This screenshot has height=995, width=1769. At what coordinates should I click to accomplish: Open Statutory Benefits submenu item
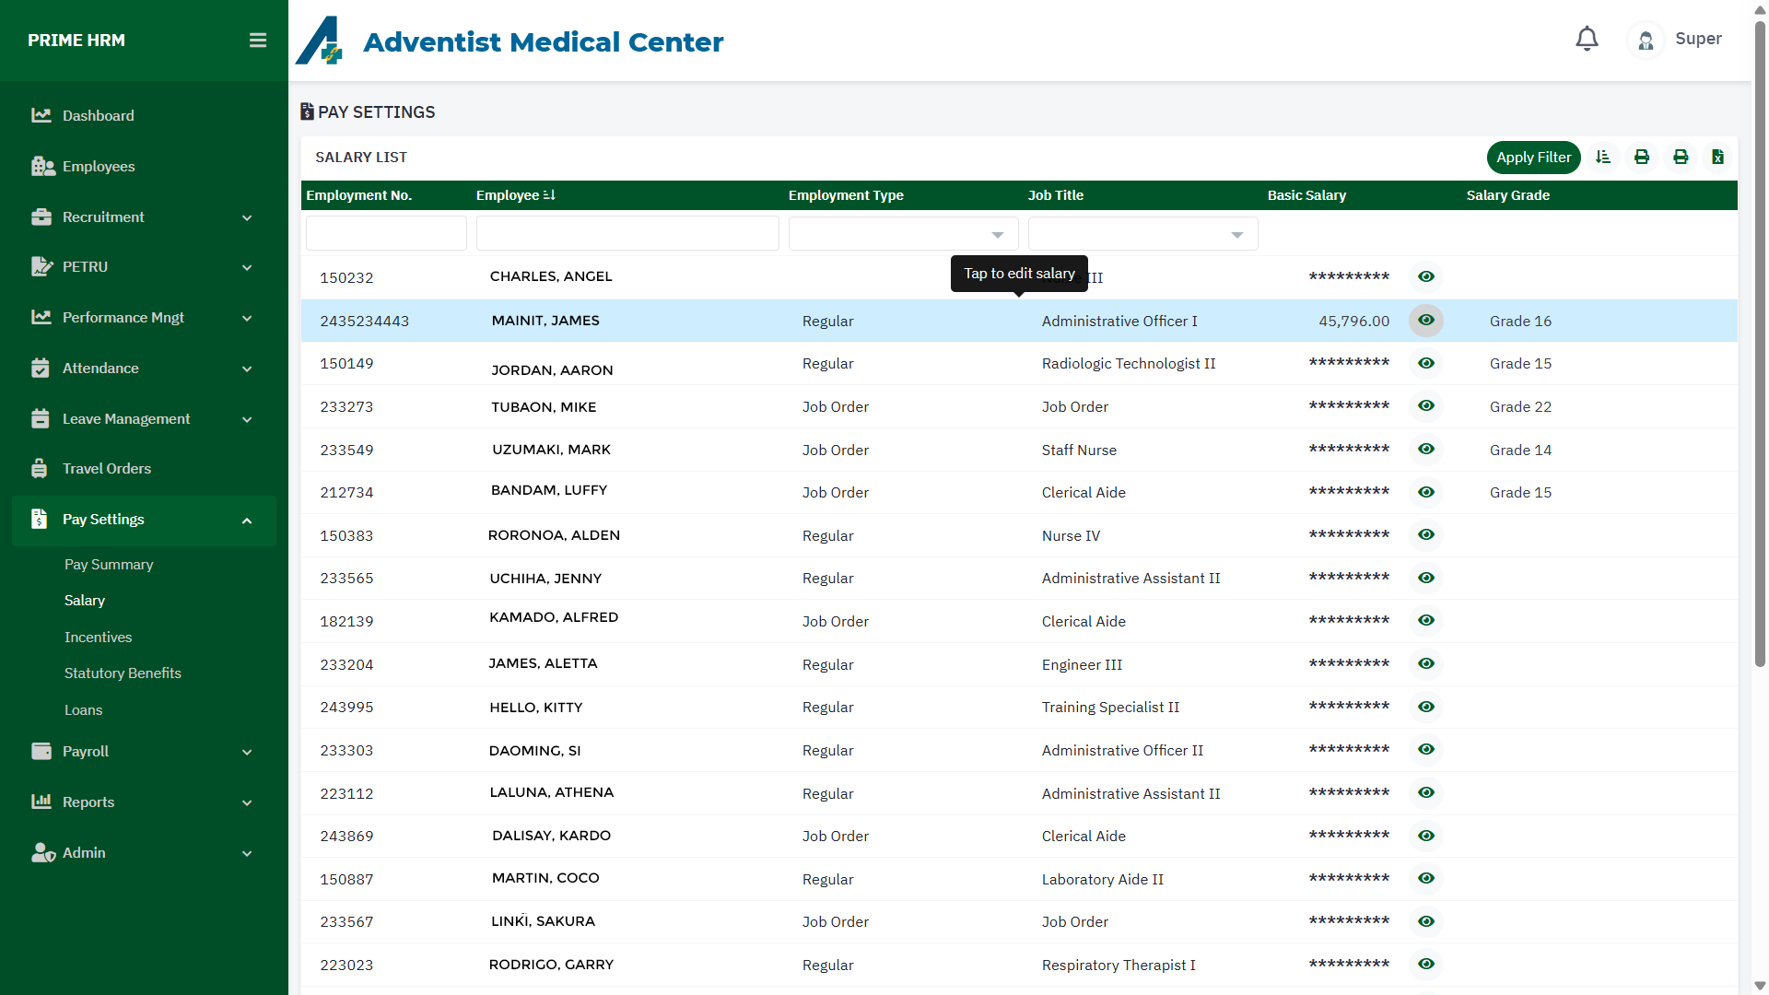tap(123, 673)
